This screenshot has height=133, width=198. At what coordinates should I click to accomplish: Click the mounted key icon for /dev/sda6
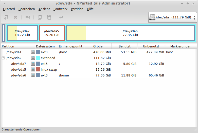click(33, 75)
